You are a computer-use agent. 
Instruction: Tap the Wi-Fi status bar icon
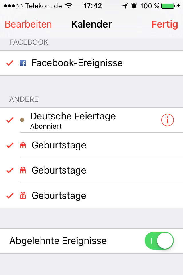(x=69, y=6)
